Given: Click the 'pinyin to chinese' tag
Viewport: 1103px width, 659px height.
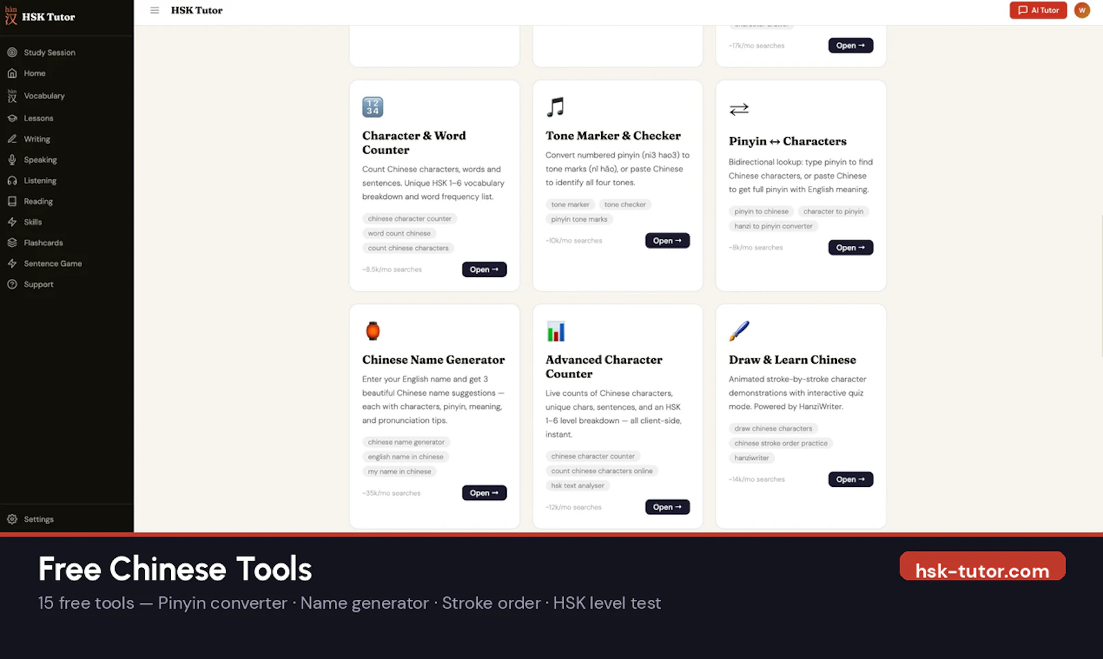Looking at the screenshot, I should [x=761, y=211].
